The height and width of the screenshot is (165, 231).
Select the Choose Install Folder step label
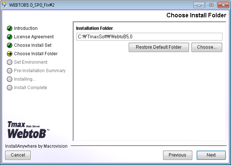[36, 54]
